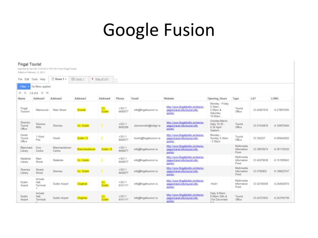Viewport: 318px width, 238px height.
Task: Go to previous page of rows
Action: click(25, 93)
